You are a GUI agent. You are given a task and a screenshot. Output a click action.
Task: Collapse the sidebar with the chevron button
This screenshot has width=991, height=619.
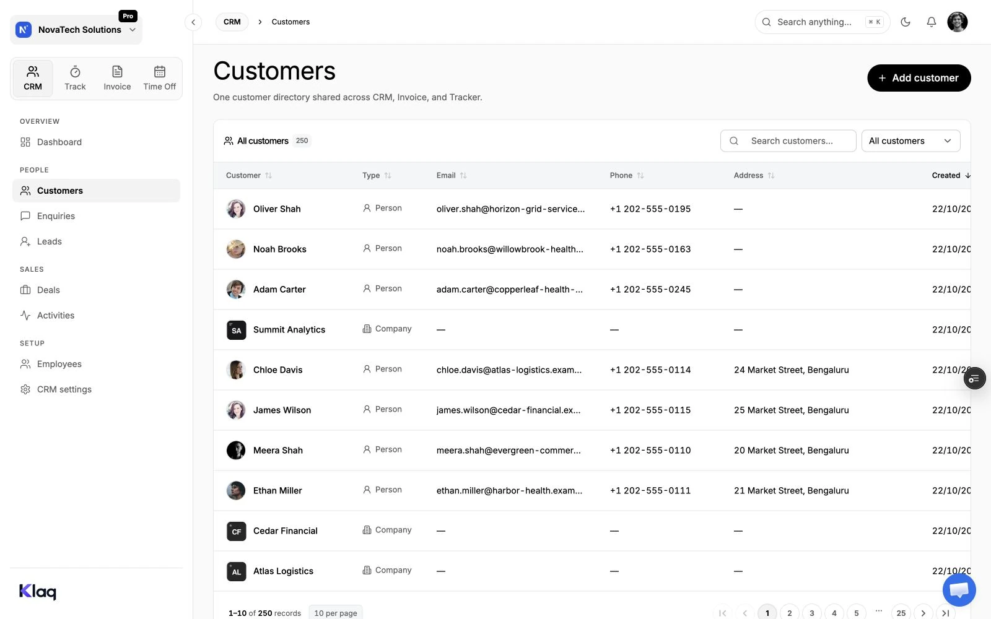[x=193, y=22]
